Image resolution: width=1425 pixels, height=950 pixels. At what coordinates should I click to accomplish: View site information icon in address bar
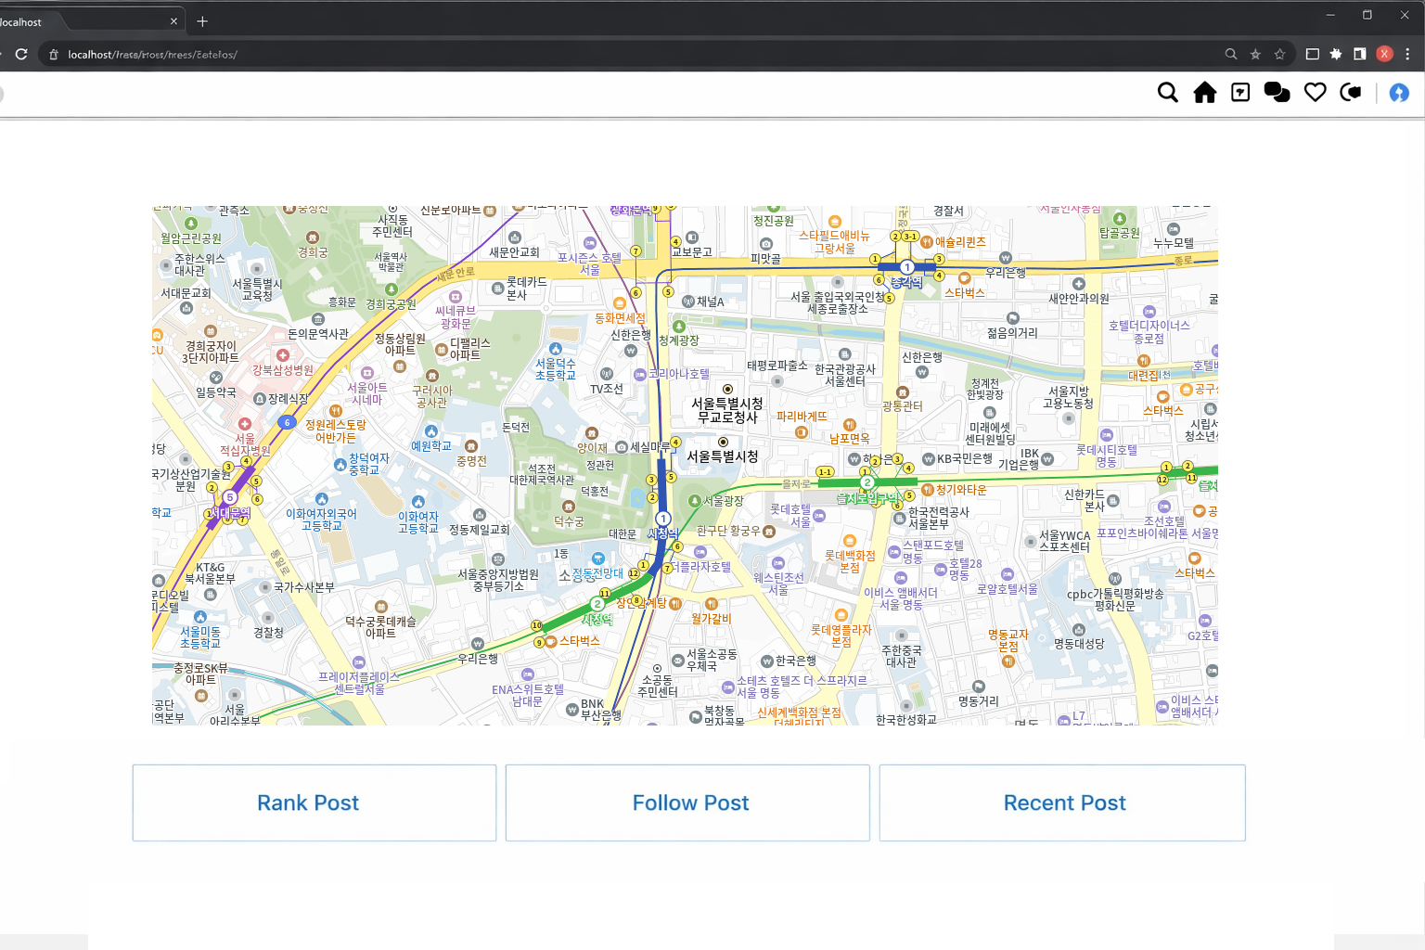click(53, 55)
